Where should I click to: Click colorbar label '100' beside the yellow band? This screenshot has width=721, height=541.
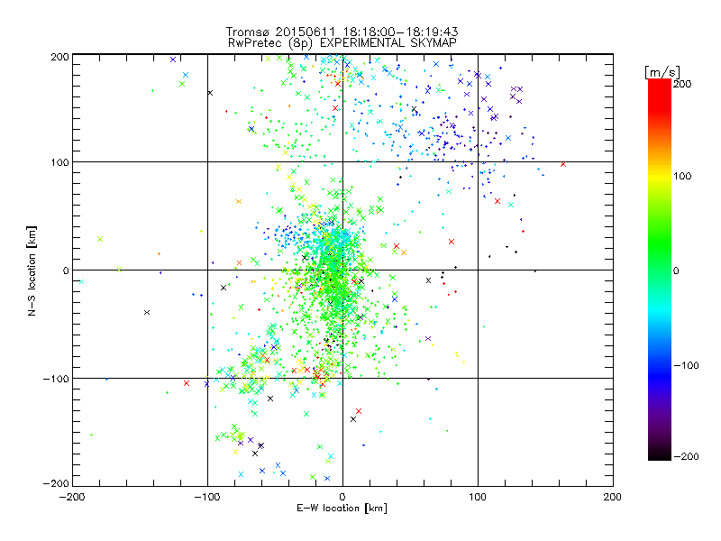click(x=682, y=176)
